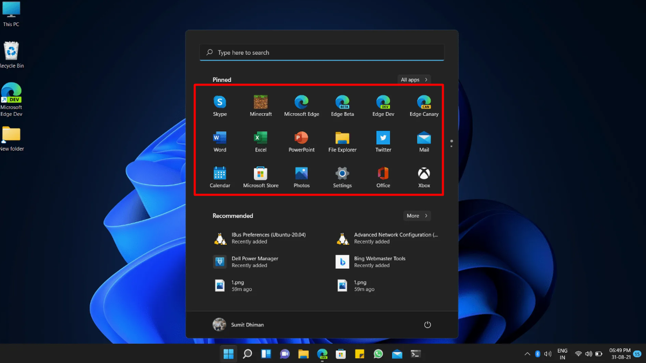646x363 pixels.
Task: Open Mail on the taskbar
Action: pyautogui.click(x=397, y=354)
